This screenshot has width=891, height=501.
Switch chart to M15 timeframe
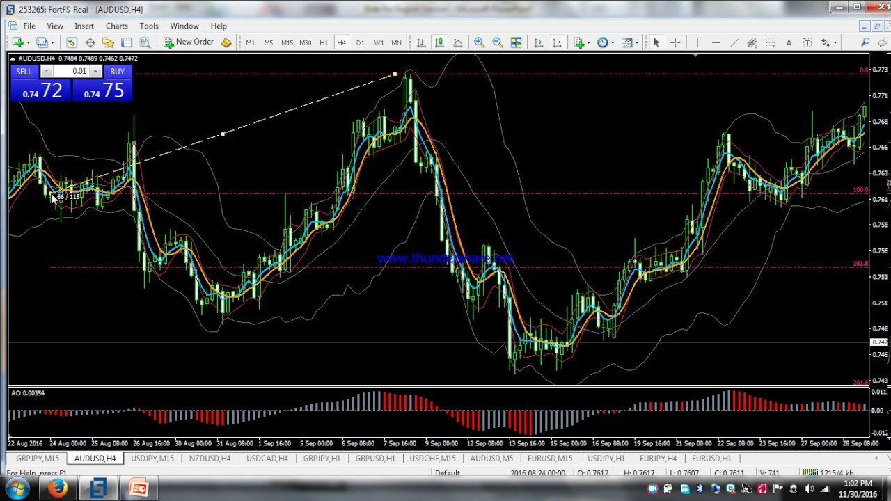(x=287, y=42)
